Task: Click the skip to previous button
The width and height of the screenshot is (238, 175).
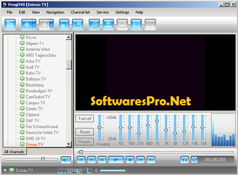Action: [x=81, y=160]
